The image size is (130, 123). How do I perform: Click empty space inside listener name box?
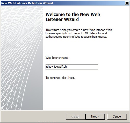tap(82, 67)
